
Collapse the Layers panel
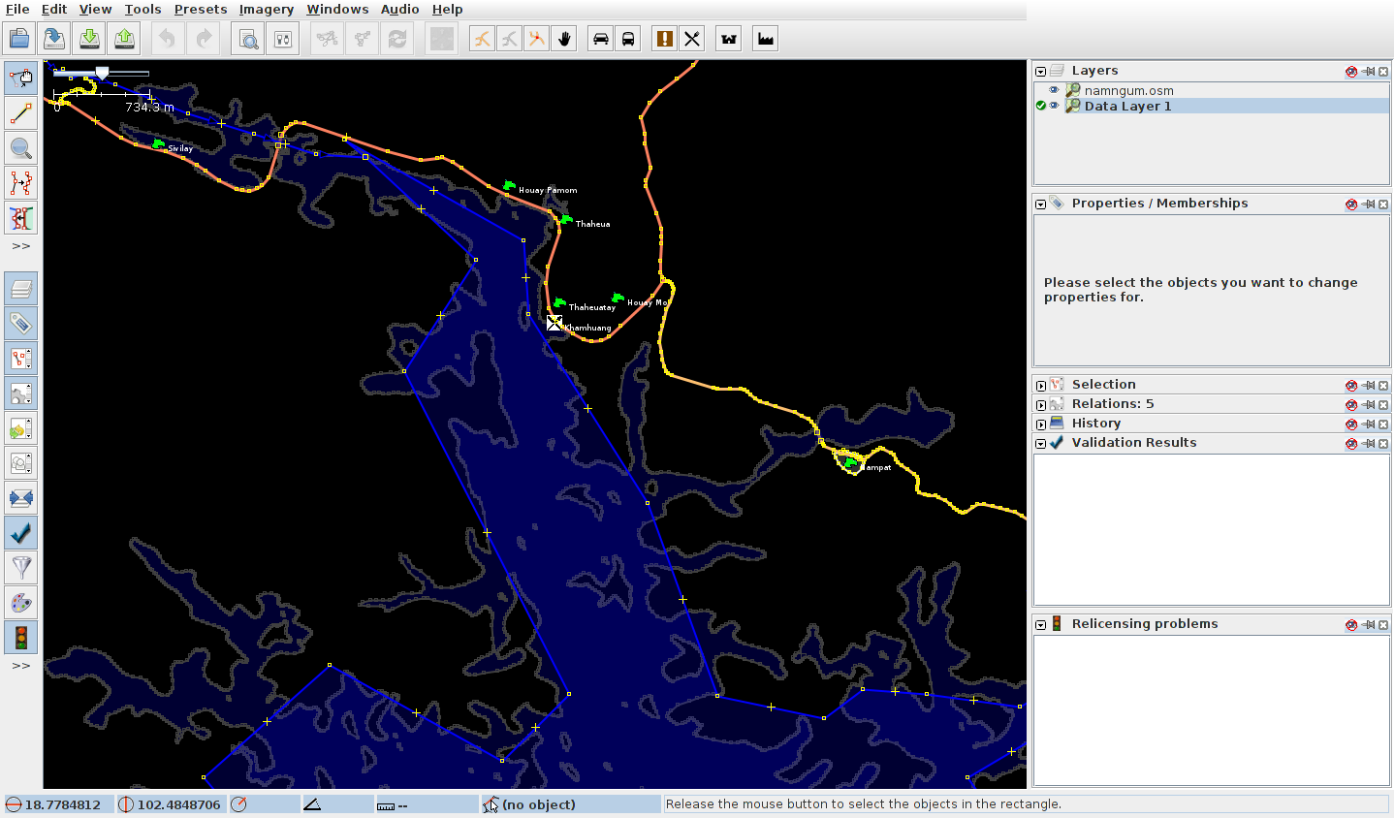1040,71
